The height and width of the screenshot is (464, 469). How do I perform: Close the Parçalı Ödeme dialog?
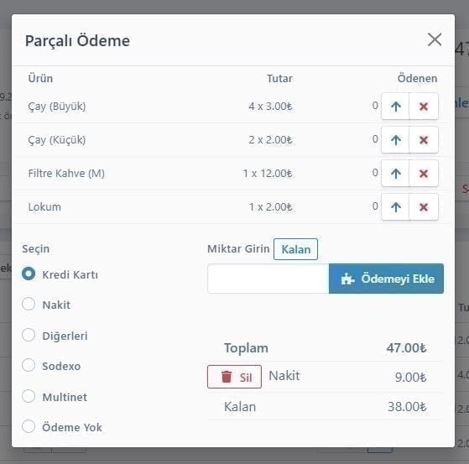[x=435, y=39]
